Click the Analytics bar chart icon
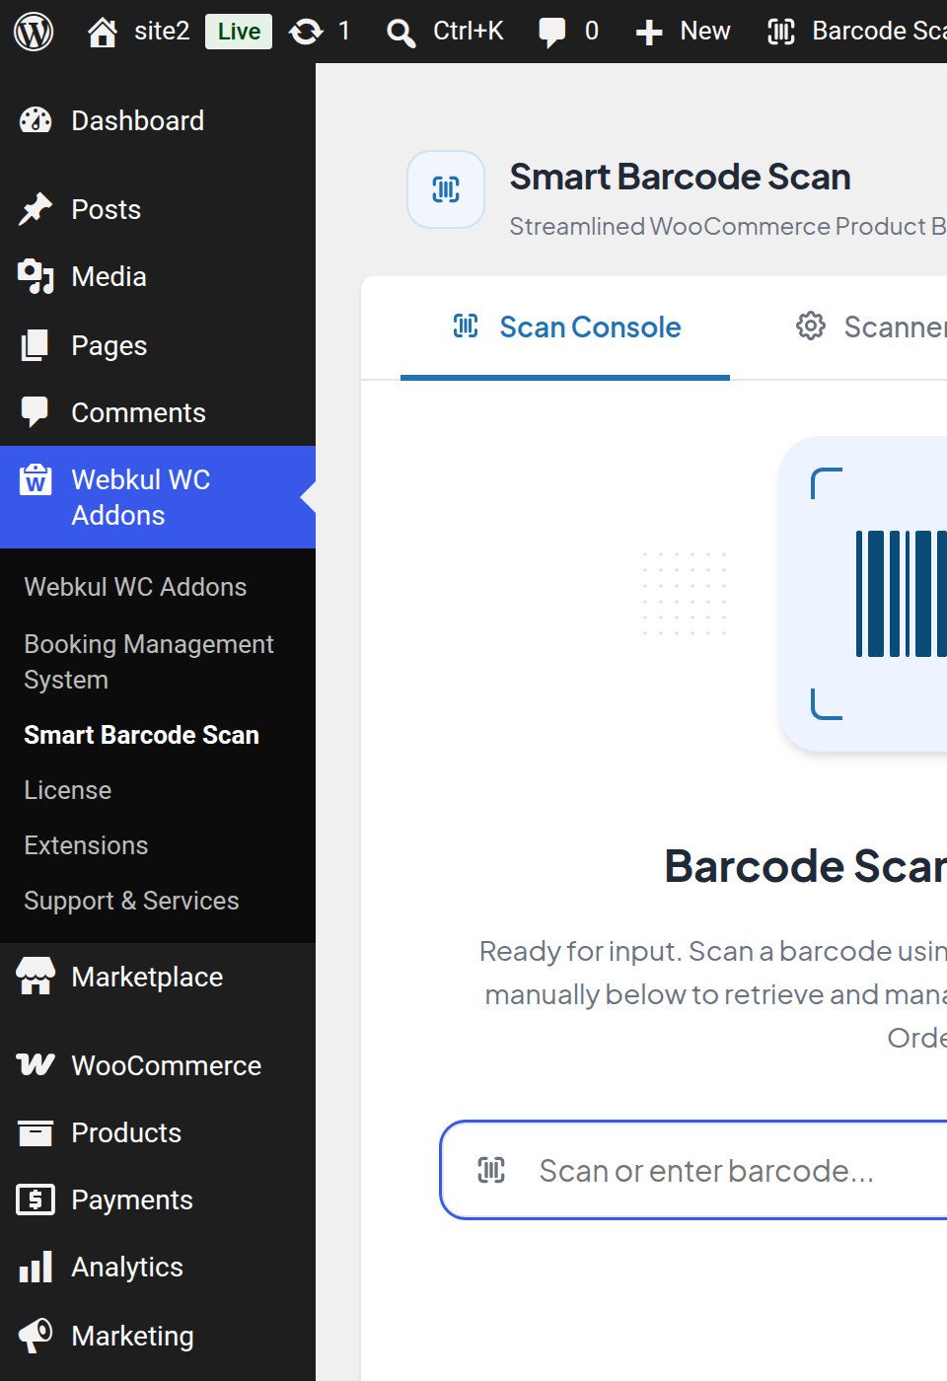Image resolution: width=947 pixels, height=1381 pixels. coord(36,1267)
